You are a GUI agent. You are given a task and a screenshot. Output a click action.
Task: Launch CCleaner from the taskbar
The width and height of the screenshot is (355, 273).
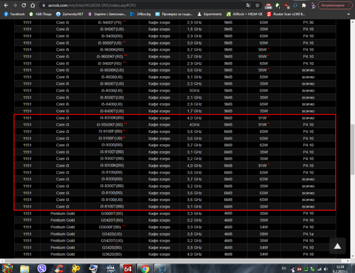click(59, 269)
